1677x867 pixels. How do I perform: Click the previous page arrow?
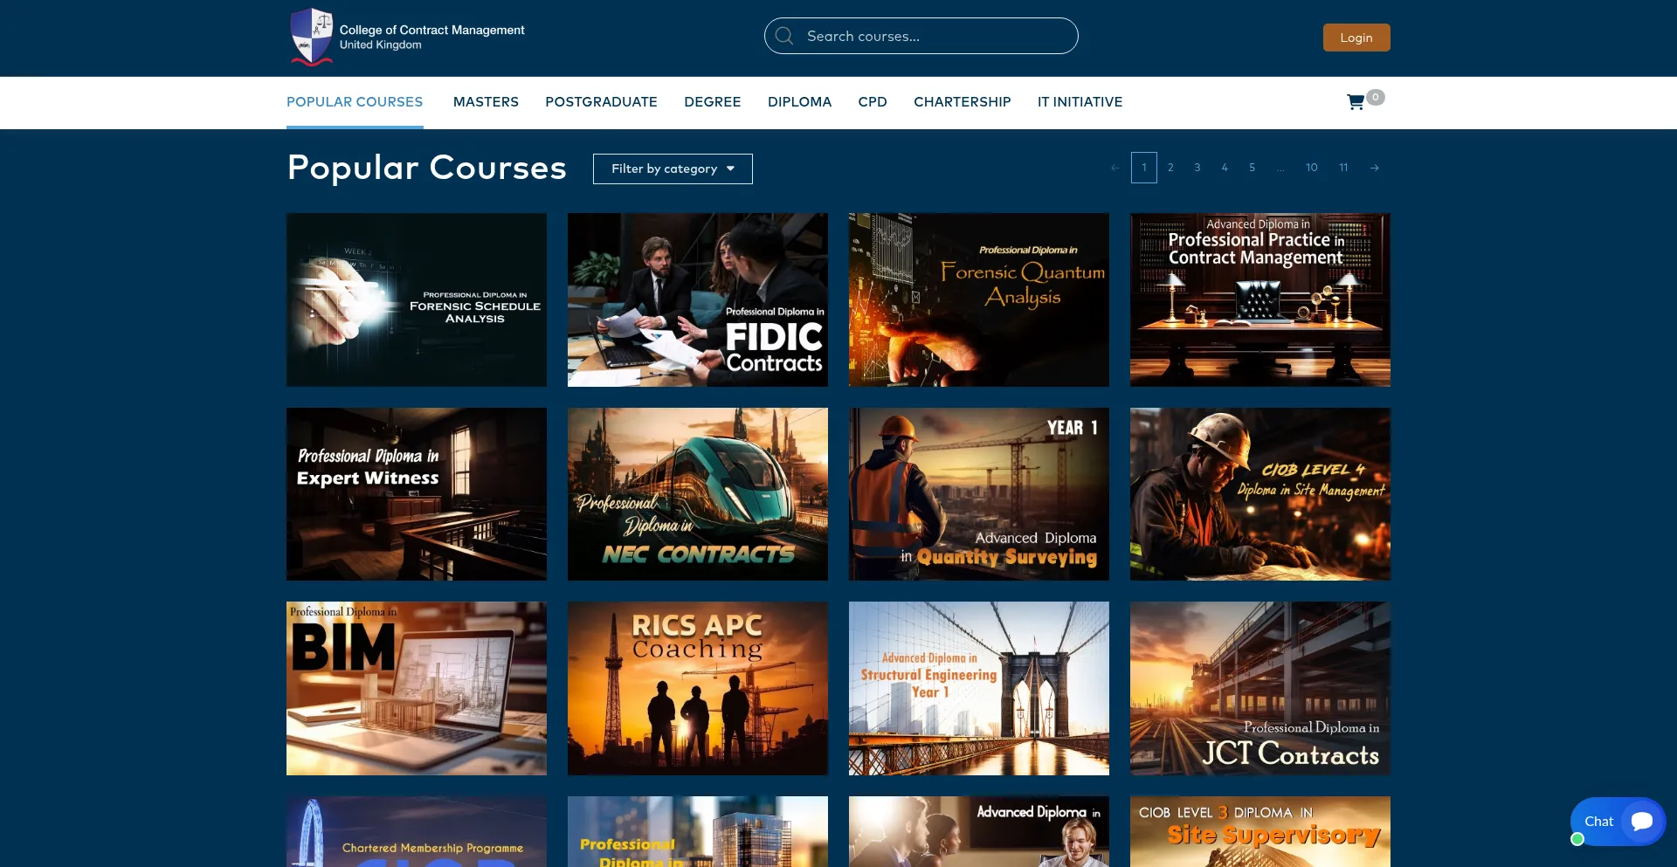coord(1115,168)
